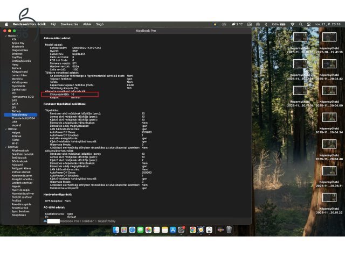Open Spotlight search magnifier
The height and width of the screenshot is (258, 345).
[301, 24]
